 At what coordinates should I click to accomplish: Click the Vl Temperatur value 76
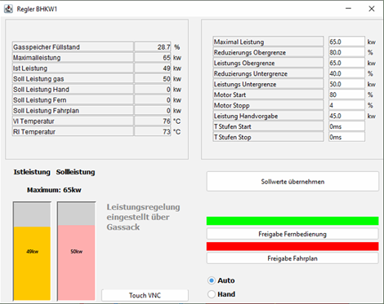153,121
